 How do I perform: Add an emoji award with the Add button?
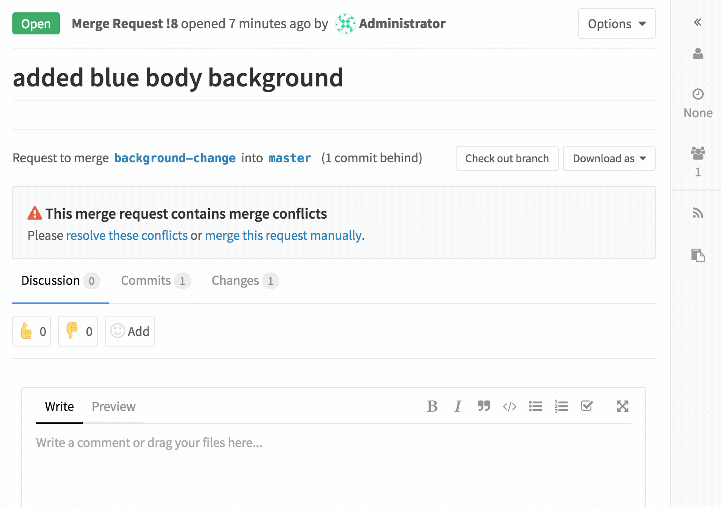tap(130, 331)
